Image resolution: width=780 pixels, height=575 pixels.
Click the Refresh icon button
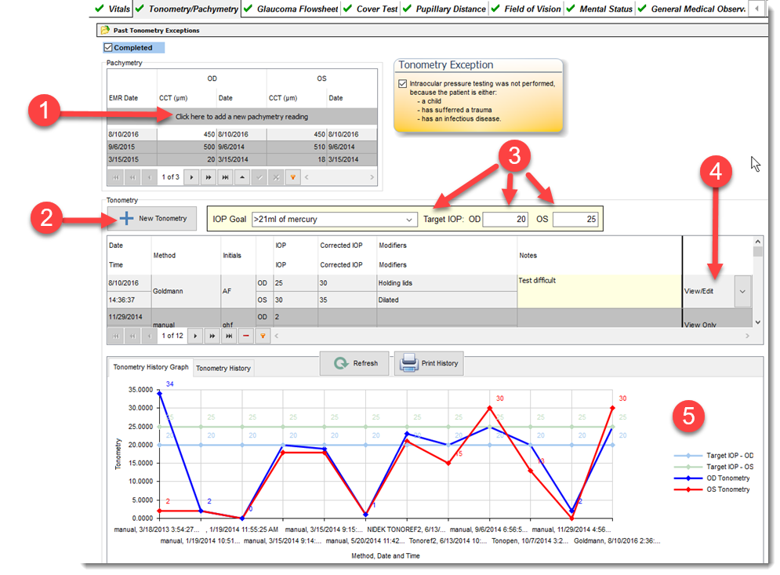click(341, 363)
